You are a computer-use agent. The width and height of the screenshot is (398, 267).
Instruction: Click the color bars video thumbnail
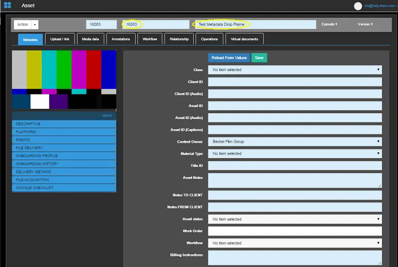tap(64, 79)
